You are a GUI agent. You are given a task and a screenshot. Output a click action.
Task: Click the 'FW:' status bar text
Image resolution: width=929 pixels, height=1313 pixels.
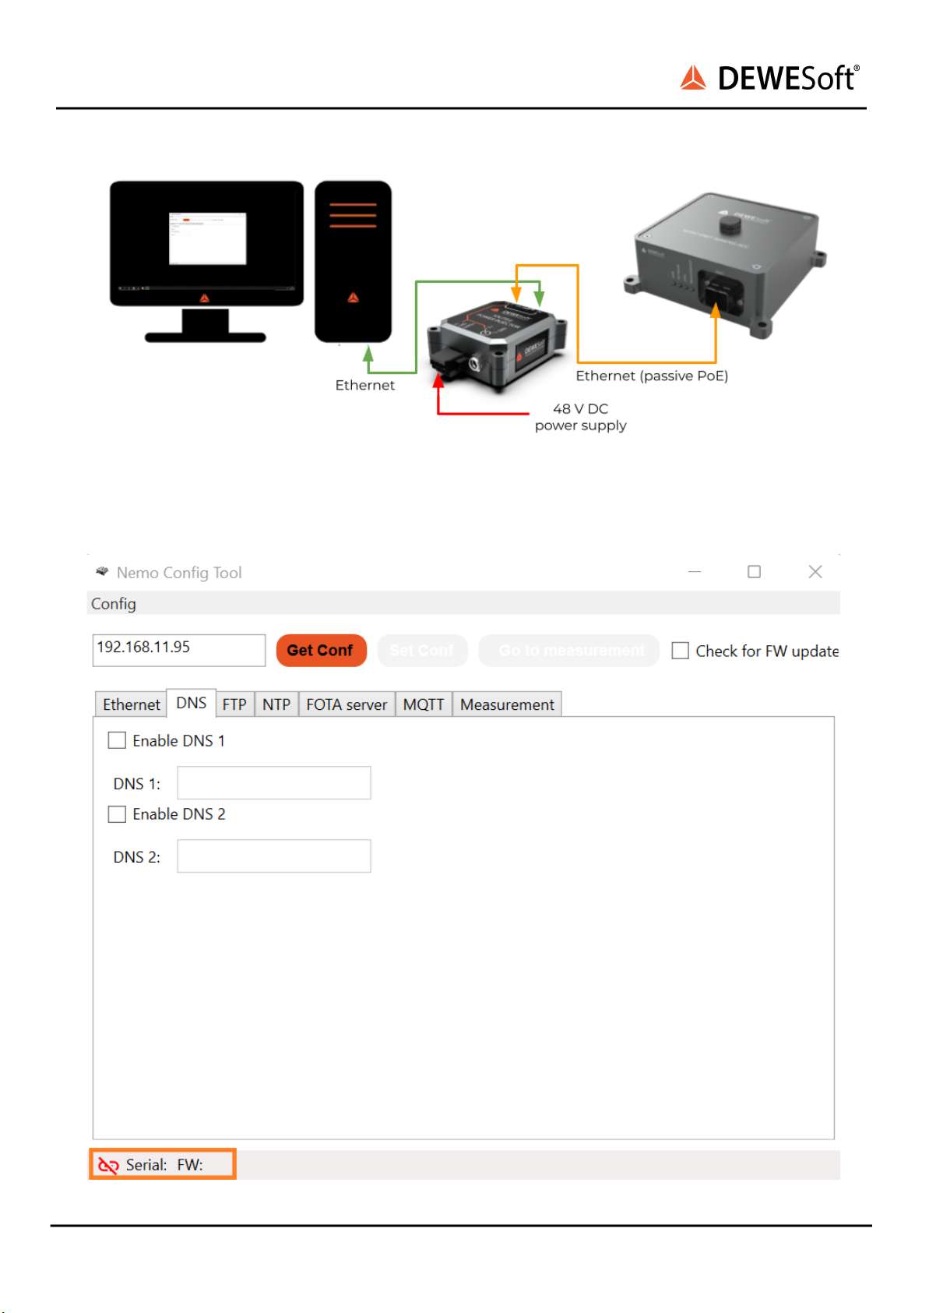click(190, 1165)
